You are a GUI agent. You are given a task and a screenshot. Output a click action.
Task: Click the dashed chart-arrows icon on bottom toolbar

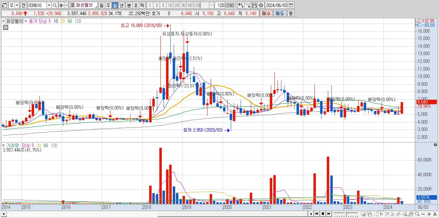coord(375,214)
